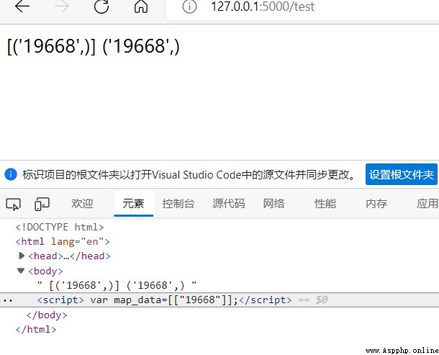Select the 元素 tab
Viewport: 439px width, 355px height.
click(133, 204)
